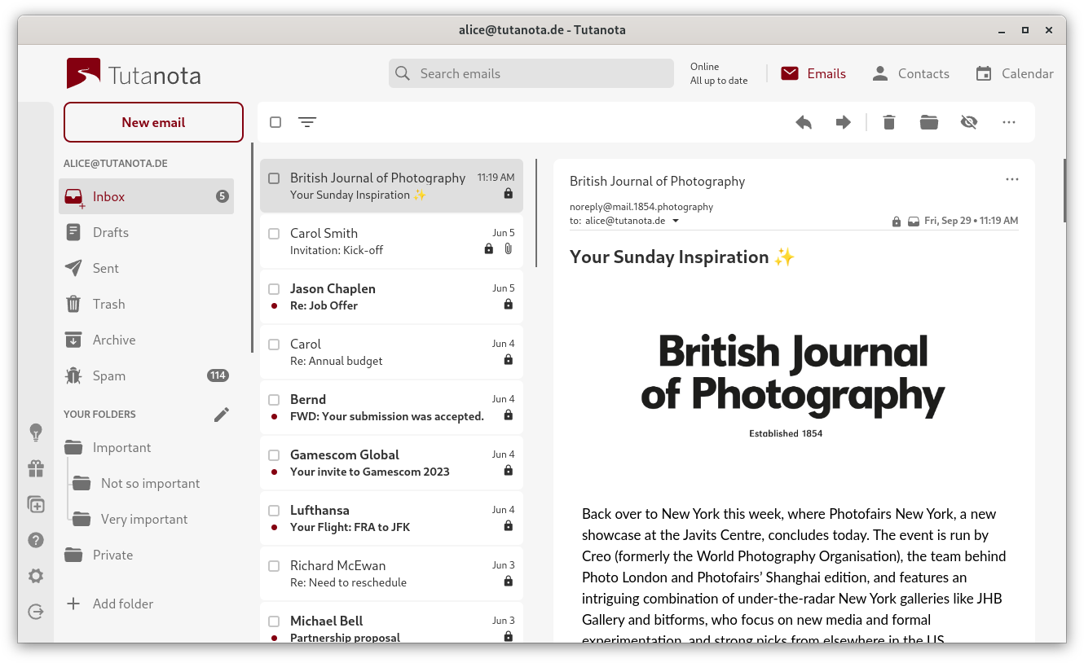Check the Carol Smith email checkbox
1084x663 pixels.
click(x=274, y=233)
